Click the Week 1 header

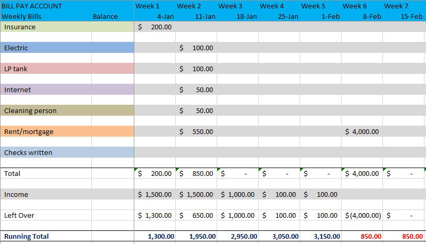click(147, 6)
